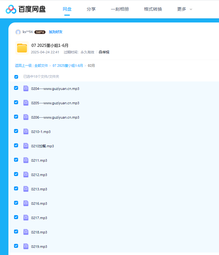Switch to the 一刻相册 tab
This screenshot has height=255, width=219.
click(x=120, y=9)
